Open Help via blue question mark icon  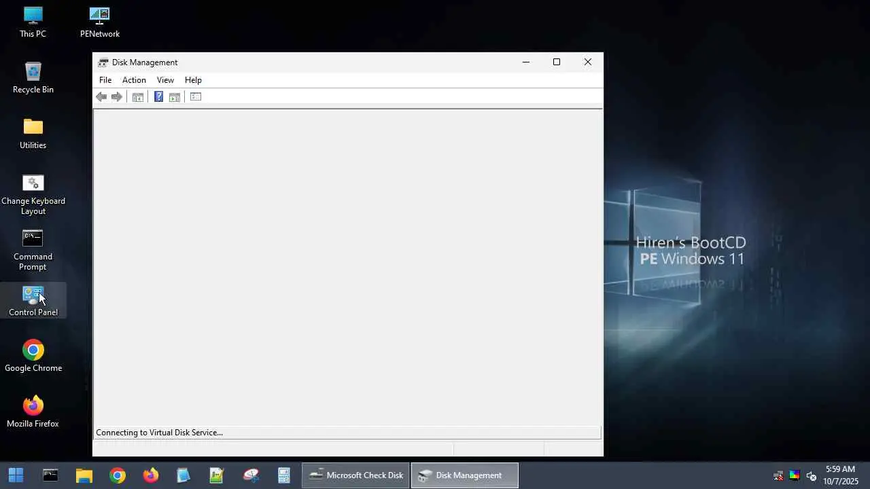click(158, 97)
